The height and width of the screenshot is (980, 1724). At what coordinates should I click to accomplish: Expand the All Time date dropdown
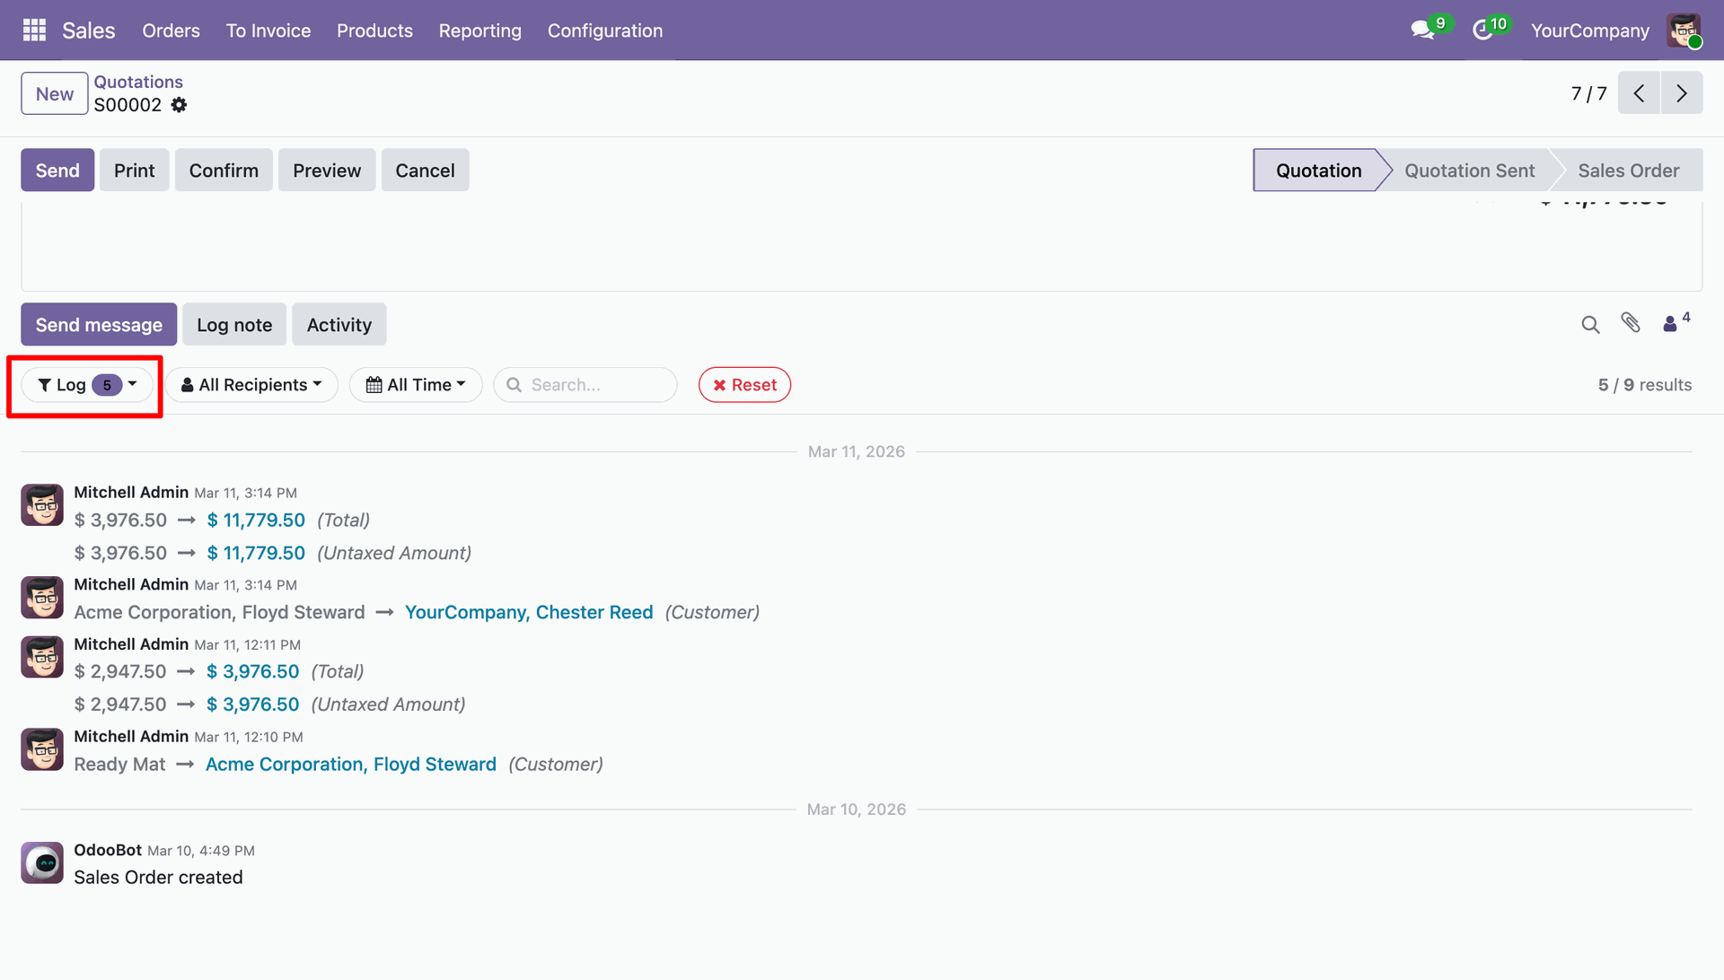point(416,385)
